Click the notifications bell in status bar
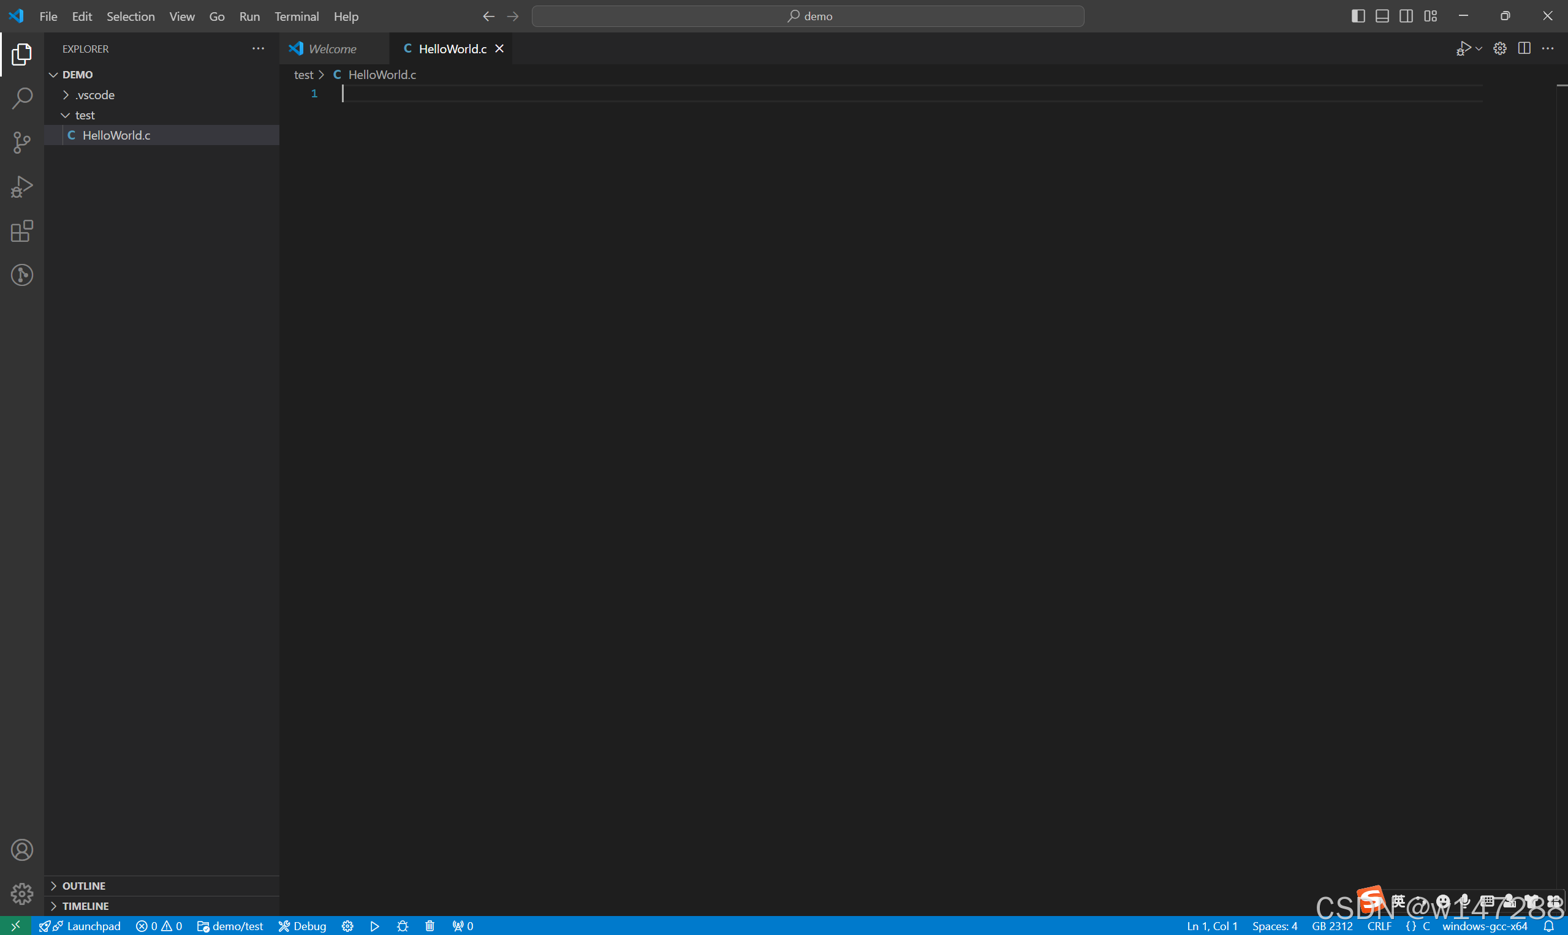Screen dimensions: 1568x935 click(1548, 926)
